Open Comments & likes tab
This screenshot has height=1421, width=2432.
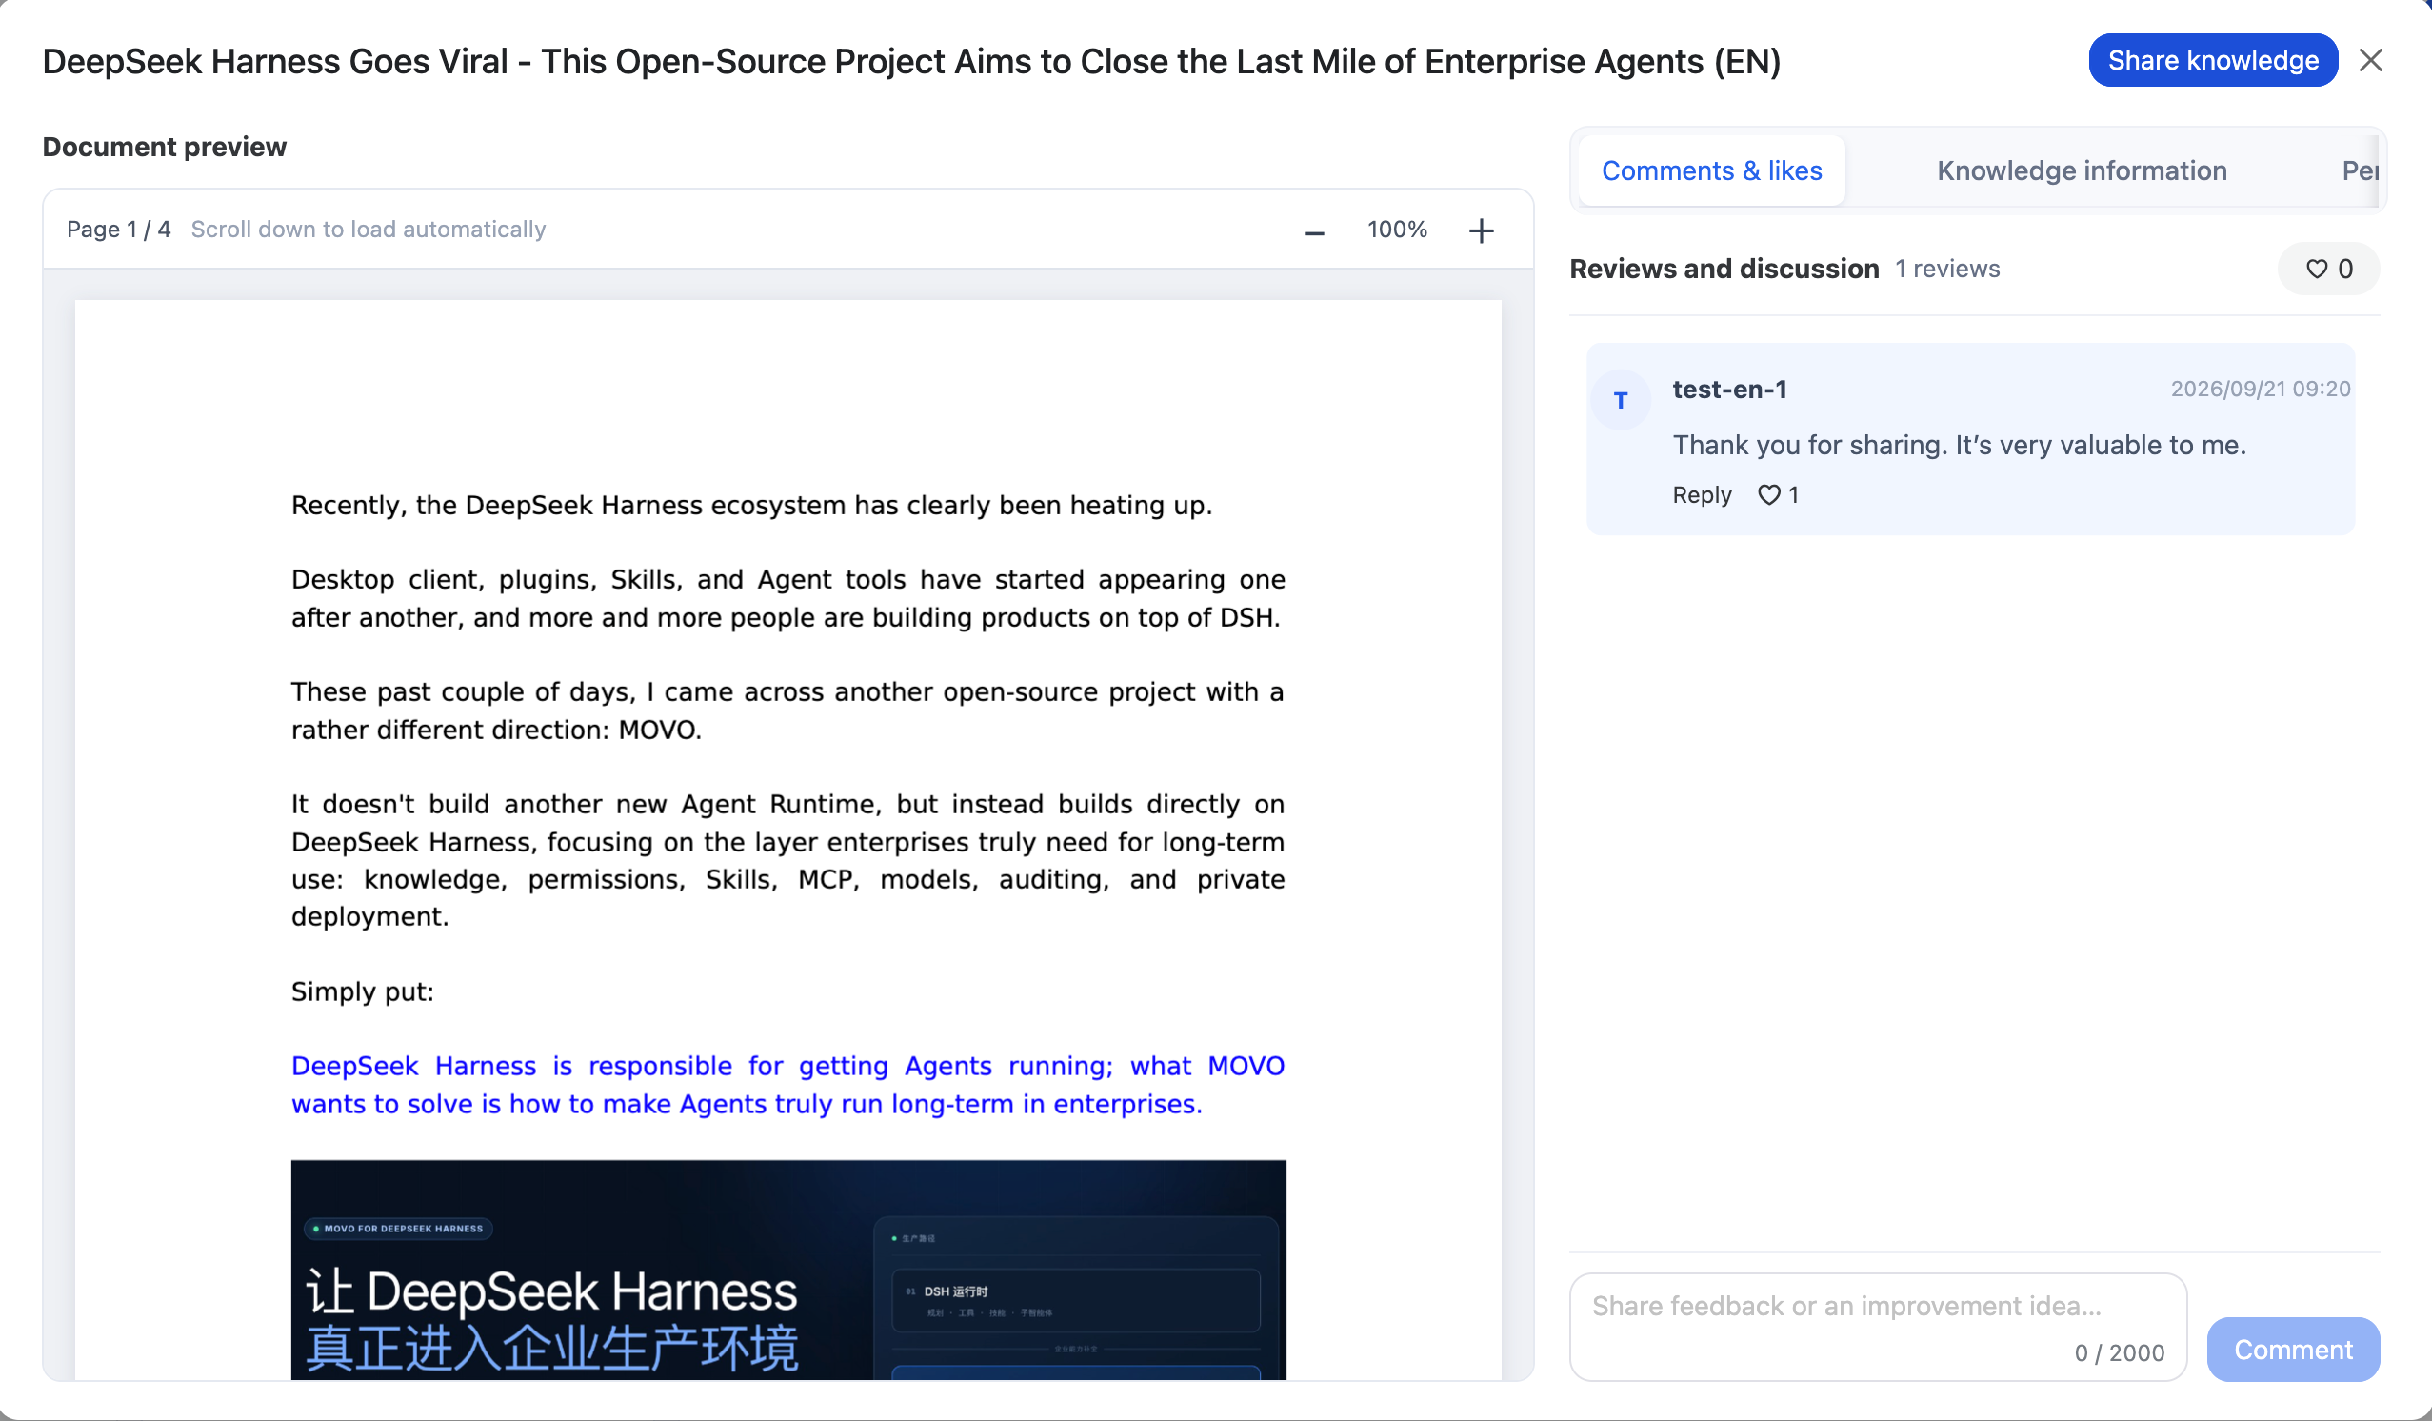pos(1711,170)
